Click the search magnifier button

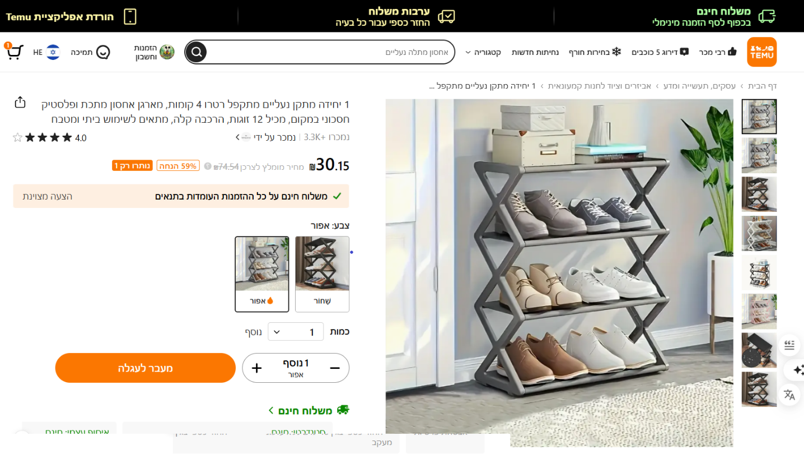(x=197, y=52)
